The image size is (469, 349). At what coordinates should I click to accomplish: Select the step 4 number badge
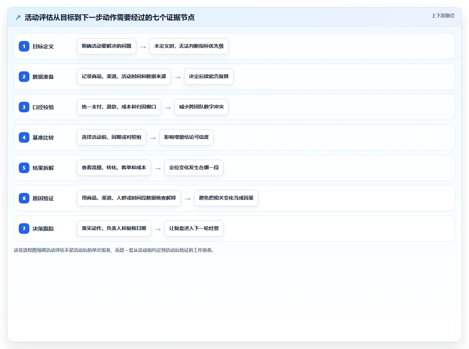click(24, 137)
